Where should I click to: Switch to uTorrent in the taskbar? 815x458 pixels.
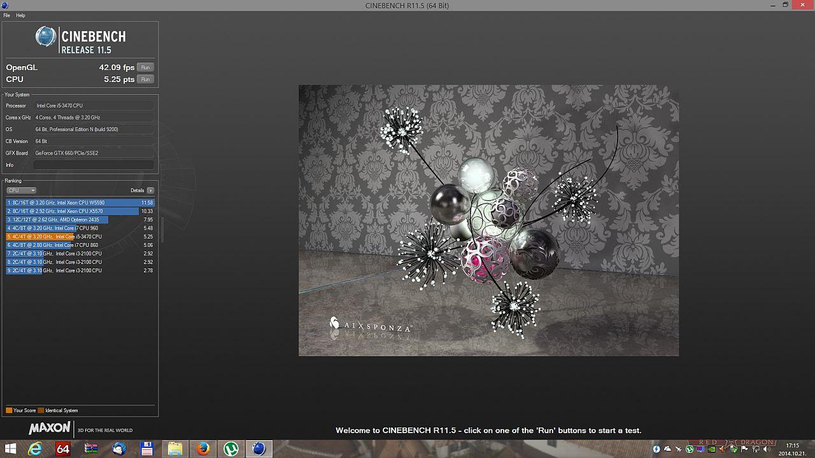[x=231, y=449]
